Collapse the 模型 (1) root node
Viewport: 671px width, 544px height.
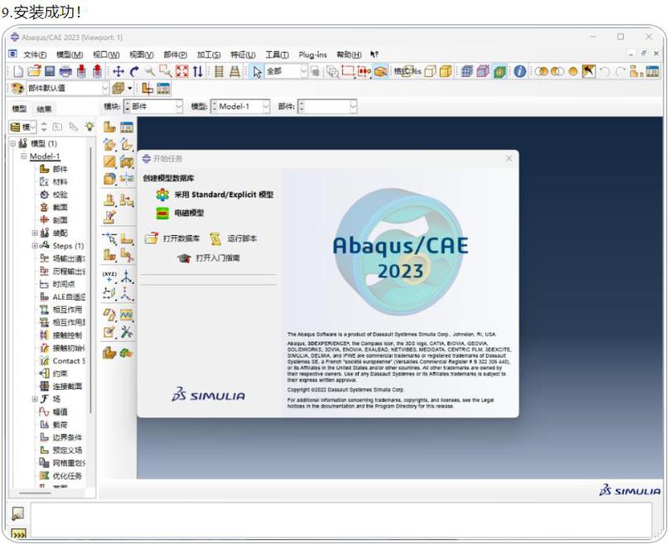tap(13, 143)
